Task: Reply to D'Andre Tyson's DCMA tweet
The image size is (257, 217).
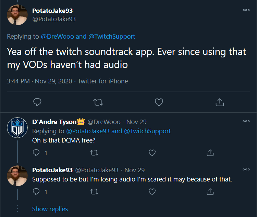Action: click(37, 153)
